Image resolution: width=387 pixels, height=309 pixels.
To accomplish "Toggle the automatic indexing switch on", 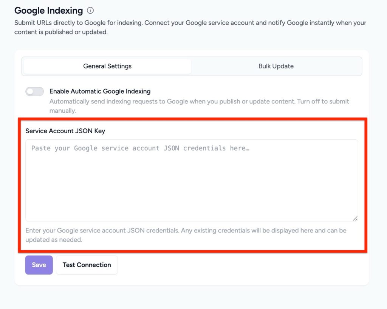I will [34, 91].
